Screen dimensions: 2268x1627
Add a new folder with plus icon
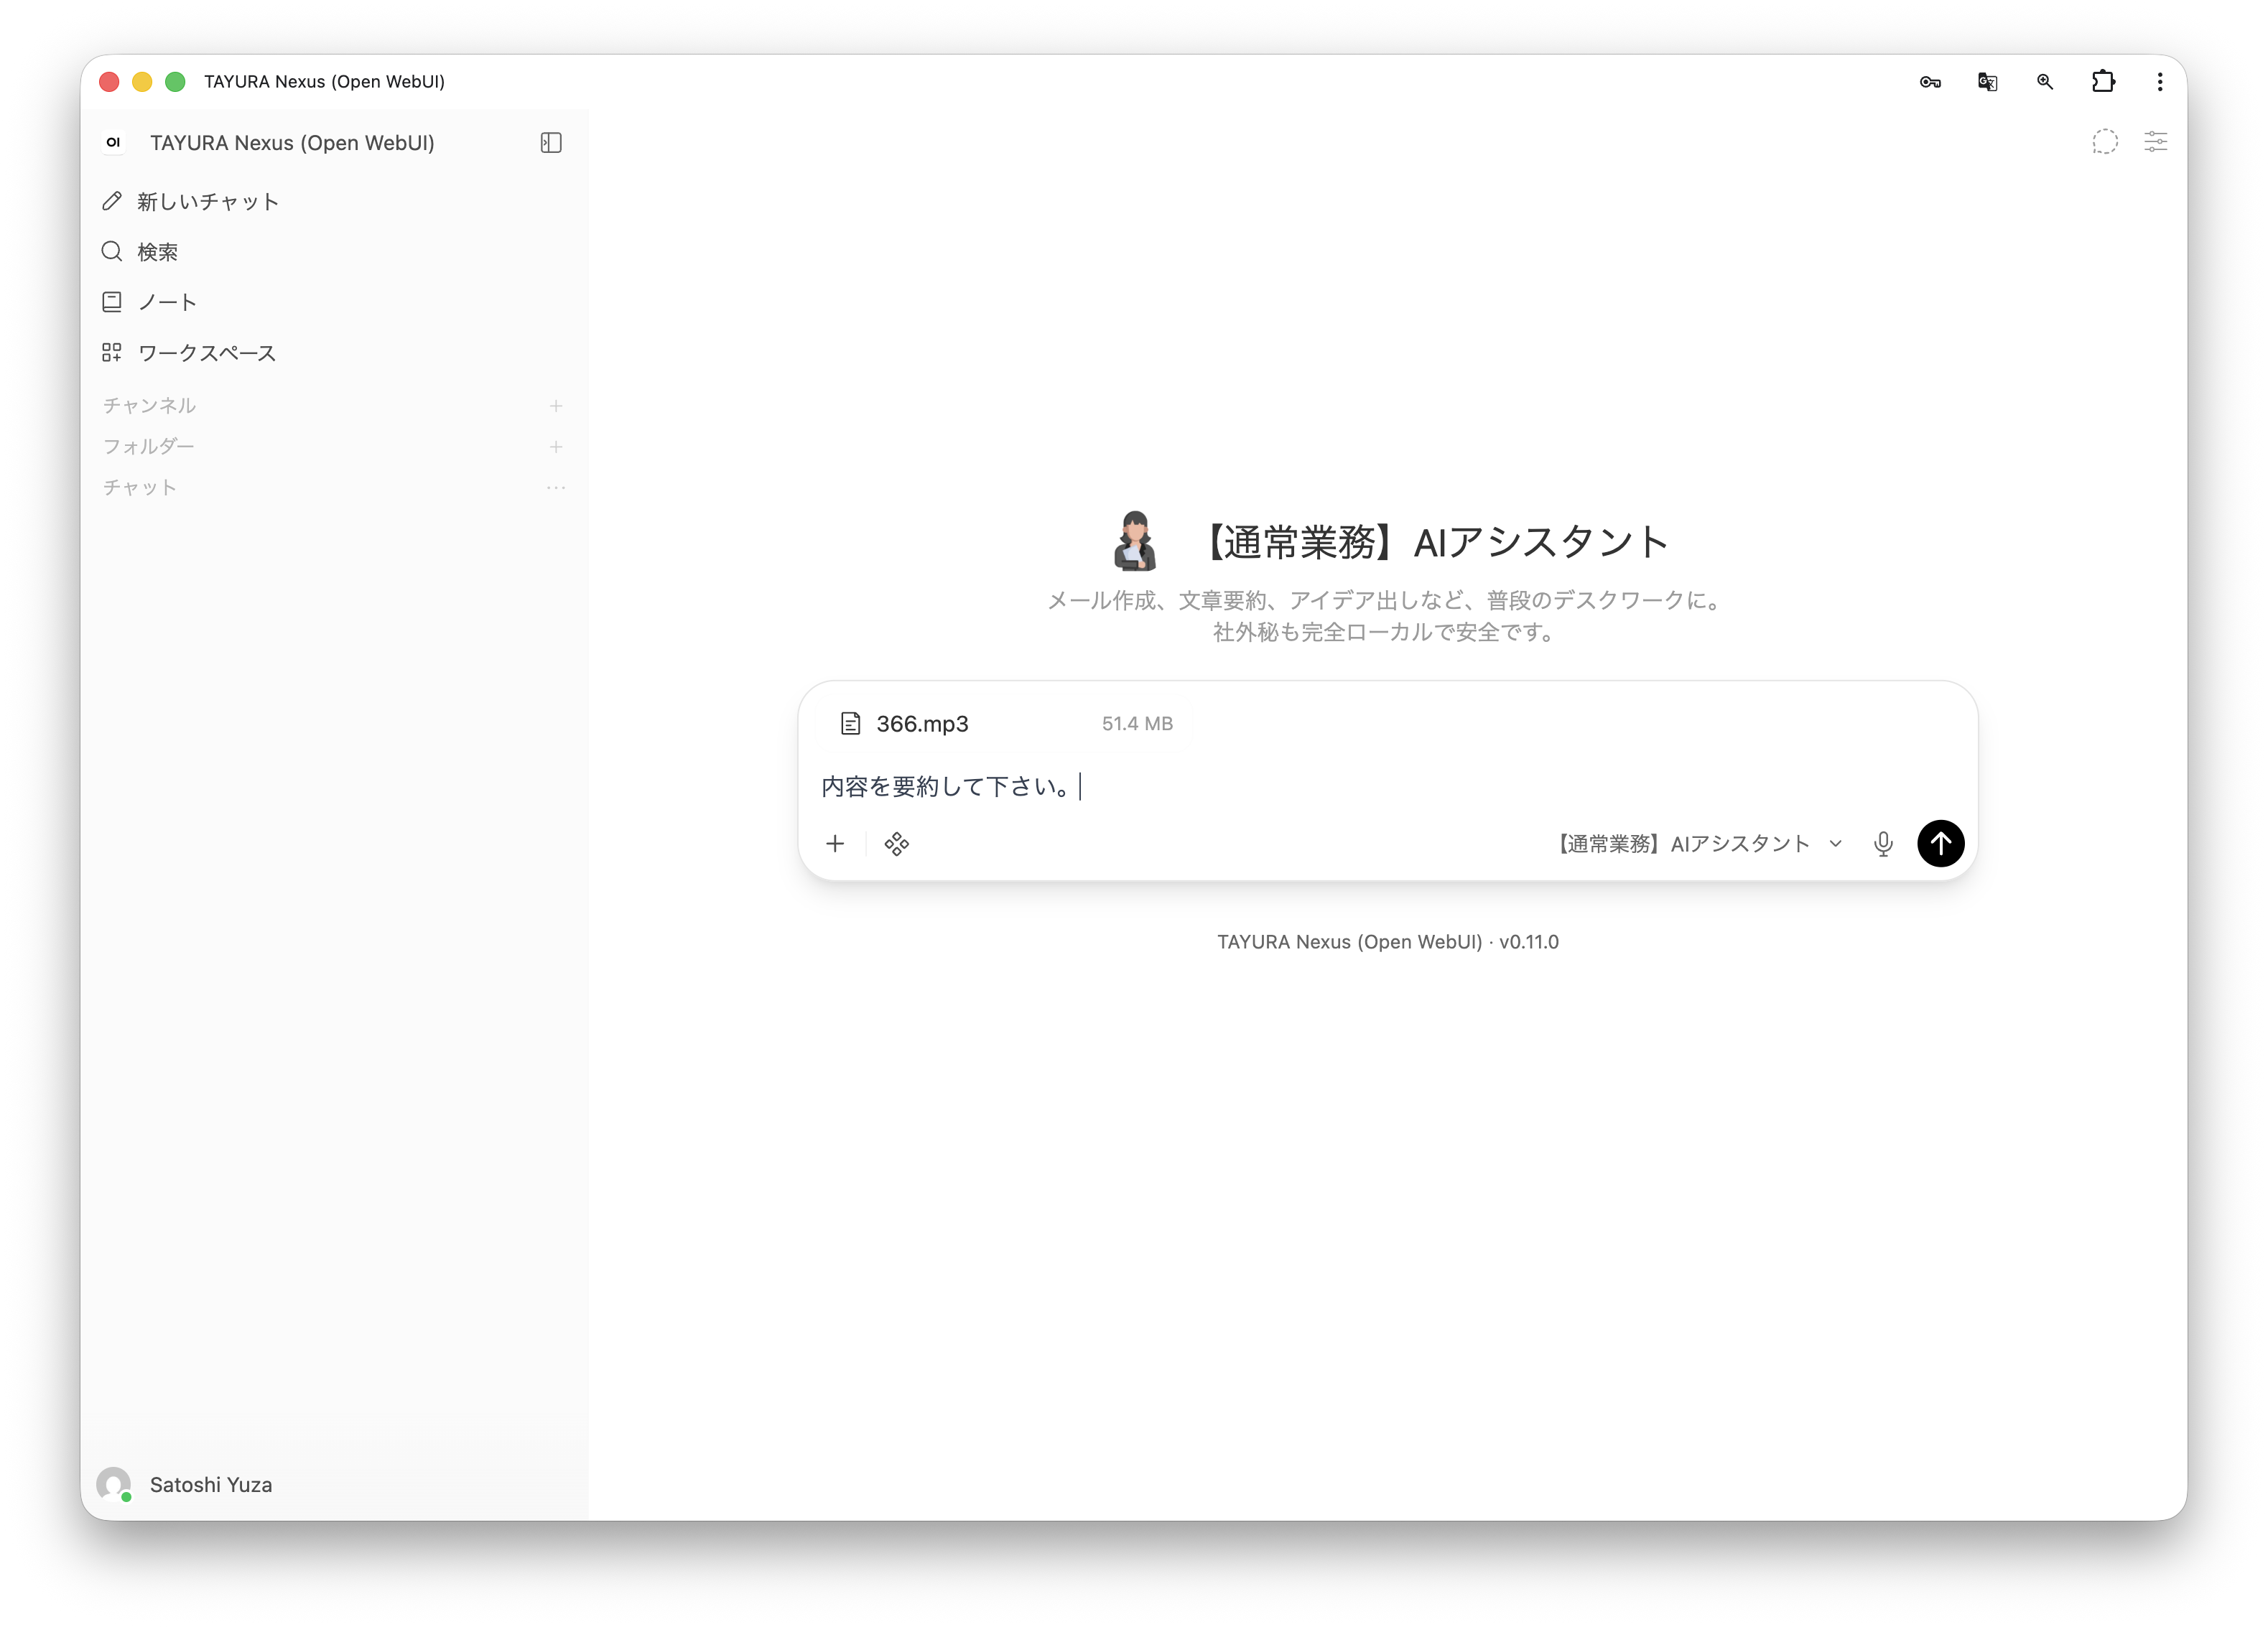coord(556,447)
